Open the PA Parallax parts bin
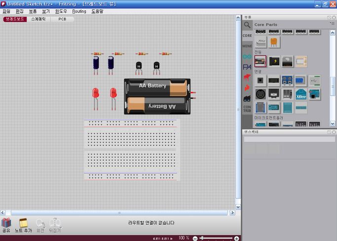The width and height of the screenshot is (337, 241). pos(247,67)
